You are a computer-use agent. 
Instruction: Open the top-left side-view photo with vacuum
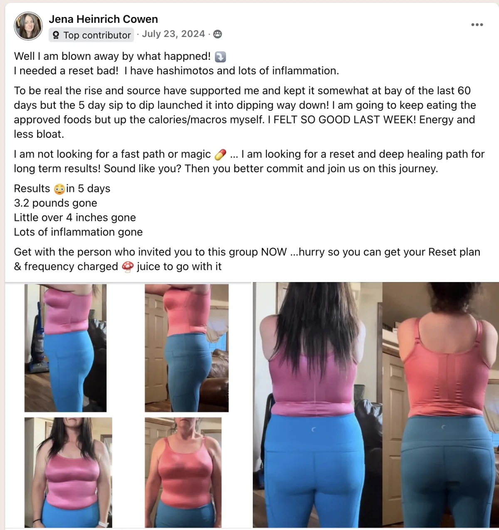click(x=65, y=348)
